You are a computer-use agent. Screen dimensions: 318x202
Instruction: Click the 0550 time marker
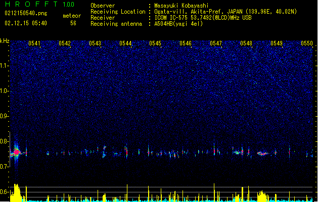307,43
